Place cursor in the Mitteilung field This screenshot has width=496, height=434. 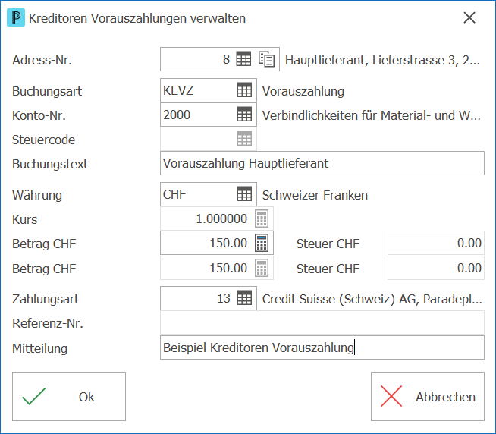tap(322, 348)
